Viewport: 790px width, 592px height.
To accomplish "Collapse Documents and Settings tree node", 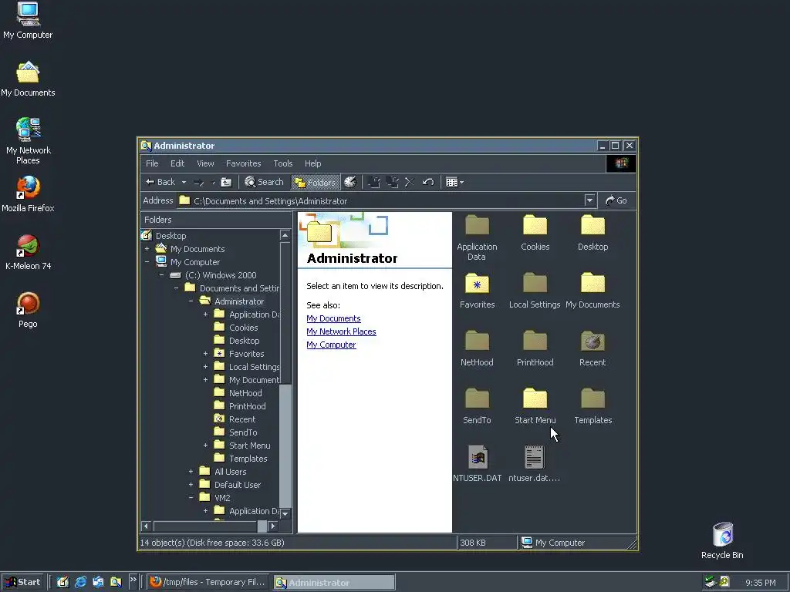I will tap(177, 288).
